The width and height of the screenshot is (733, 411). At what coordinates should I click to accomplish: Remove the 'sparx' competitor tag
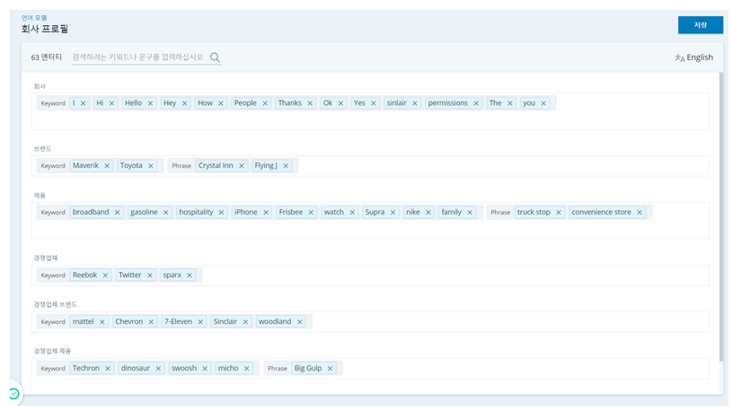(x=190, y=275)
